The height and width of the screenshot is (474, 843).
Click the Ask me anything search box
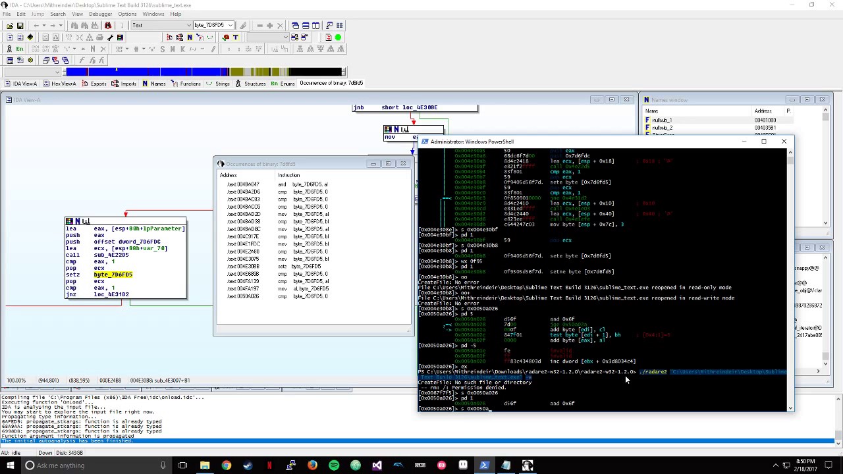pyautogui.click(x=95, y=465)
